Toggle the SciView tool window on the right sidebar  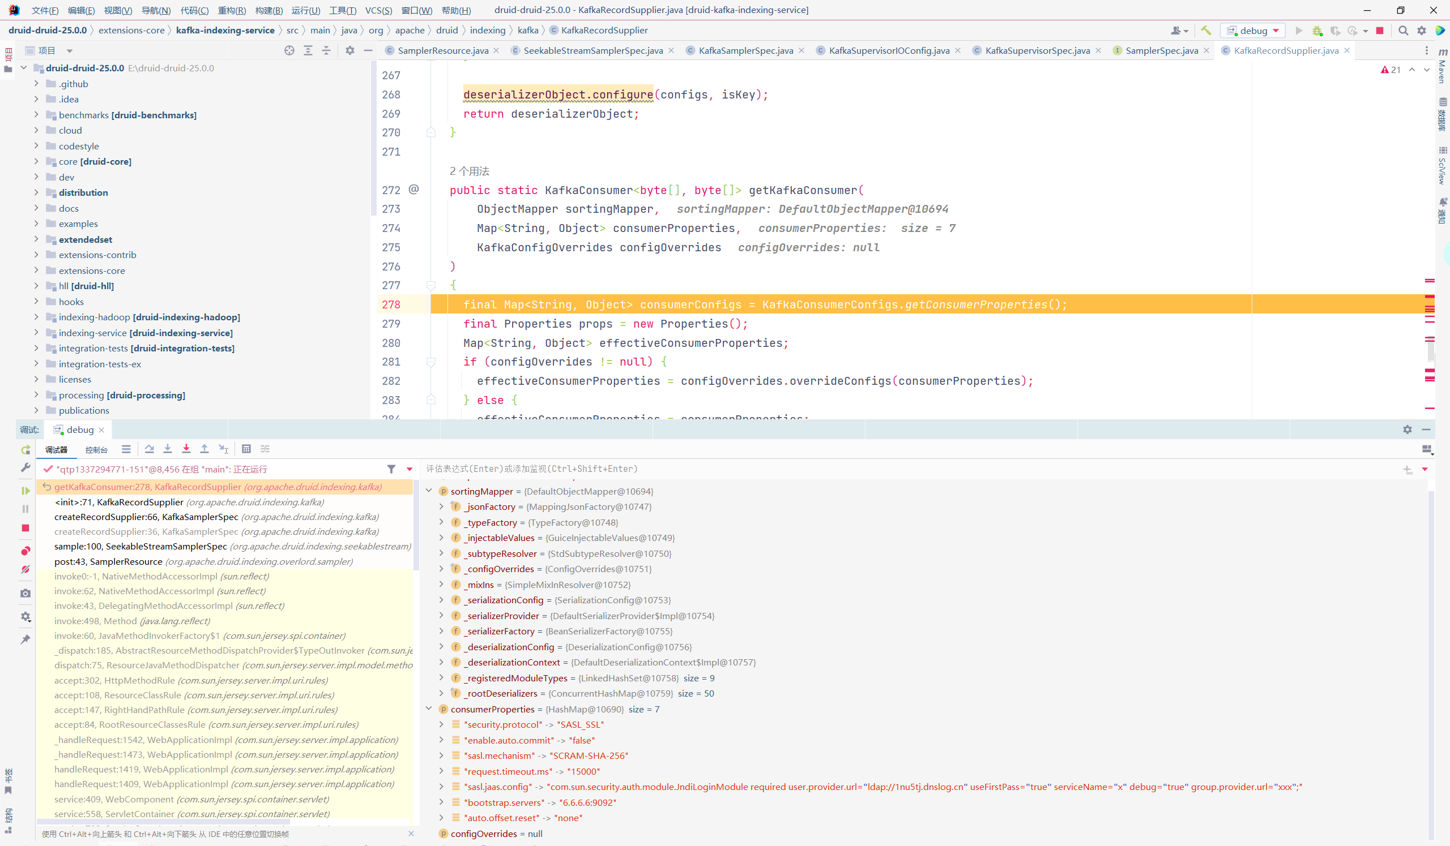click(x=1443, y=165)
